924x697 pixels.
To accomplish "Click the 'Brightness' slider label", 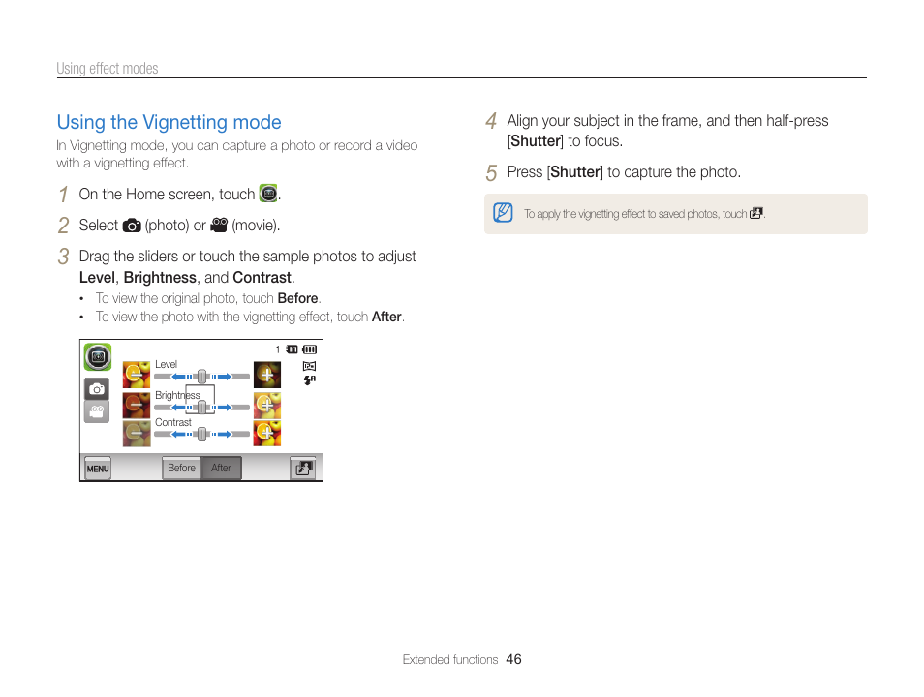I will (177, 395).
